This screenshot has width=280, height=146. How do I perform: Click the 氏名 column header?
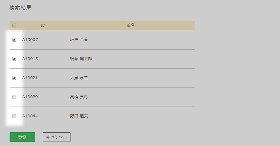coord(130,25)
